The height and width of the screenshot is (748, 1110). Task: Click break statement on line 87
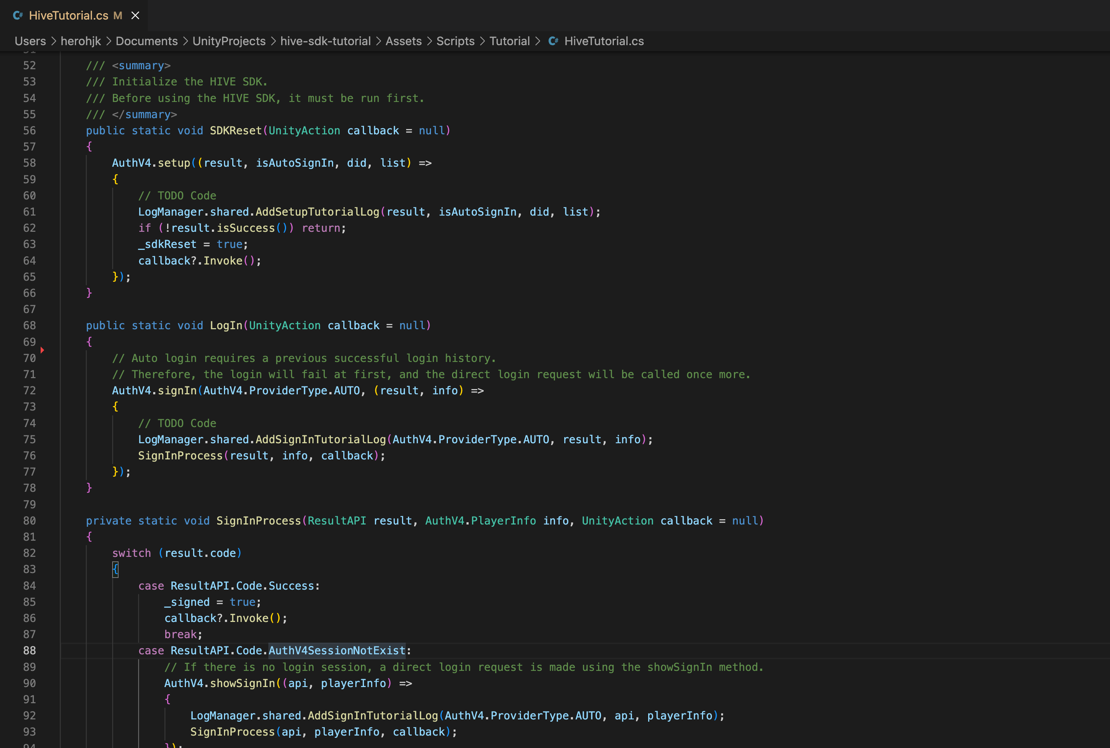181,634
